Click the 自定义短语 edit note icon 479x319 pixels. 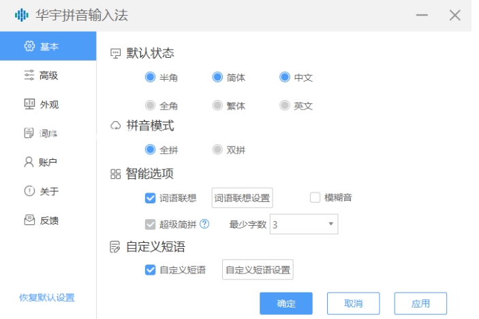point(115,247)
